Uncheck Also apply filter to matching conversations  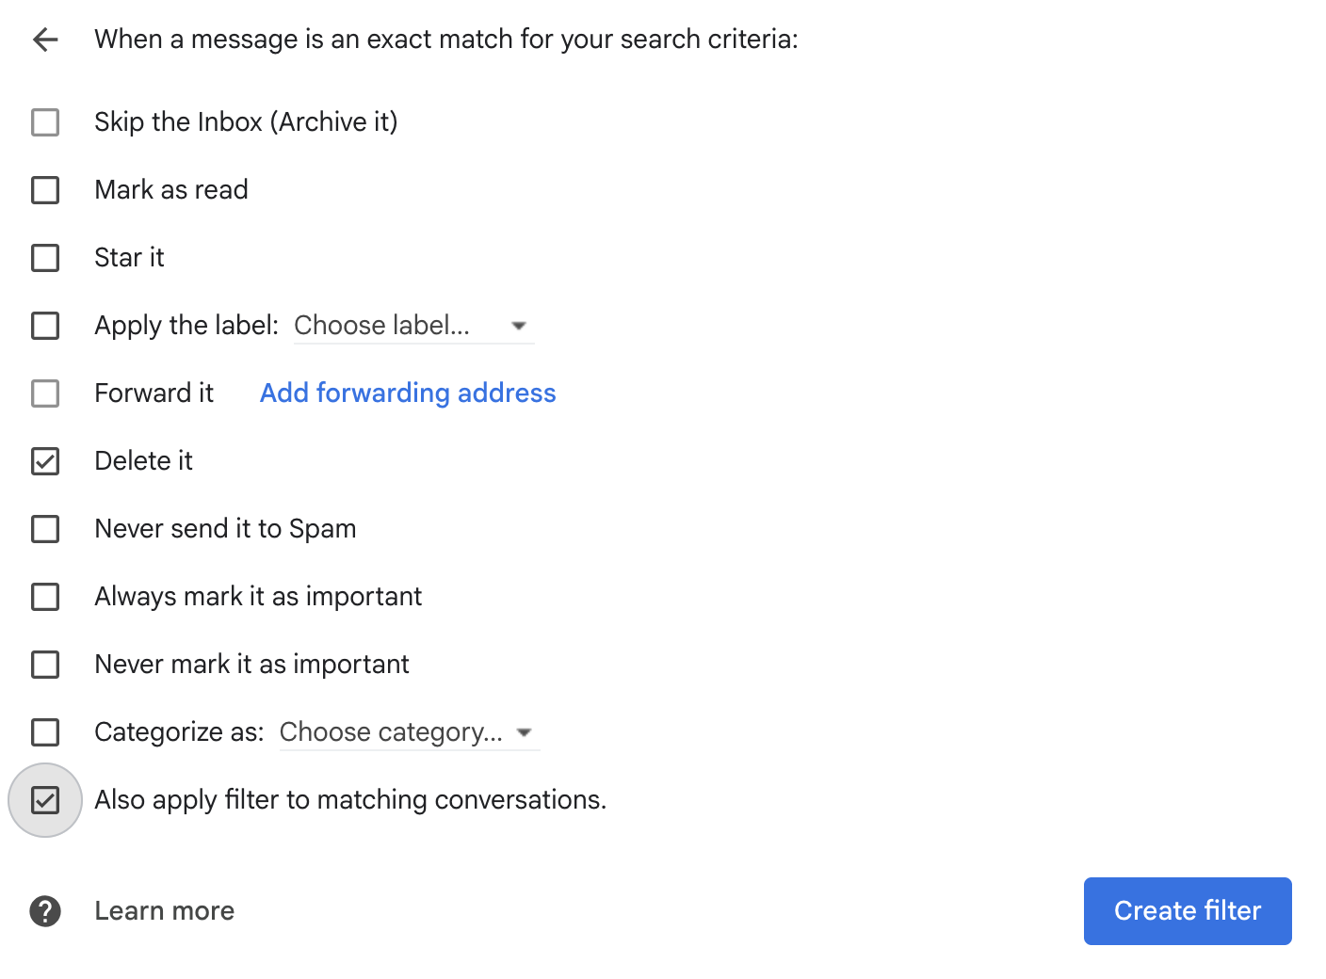(x=45, y=800)
